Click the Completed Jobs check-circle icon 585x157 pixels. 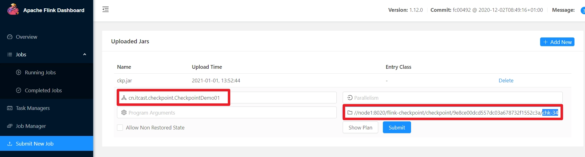(19, 90)
